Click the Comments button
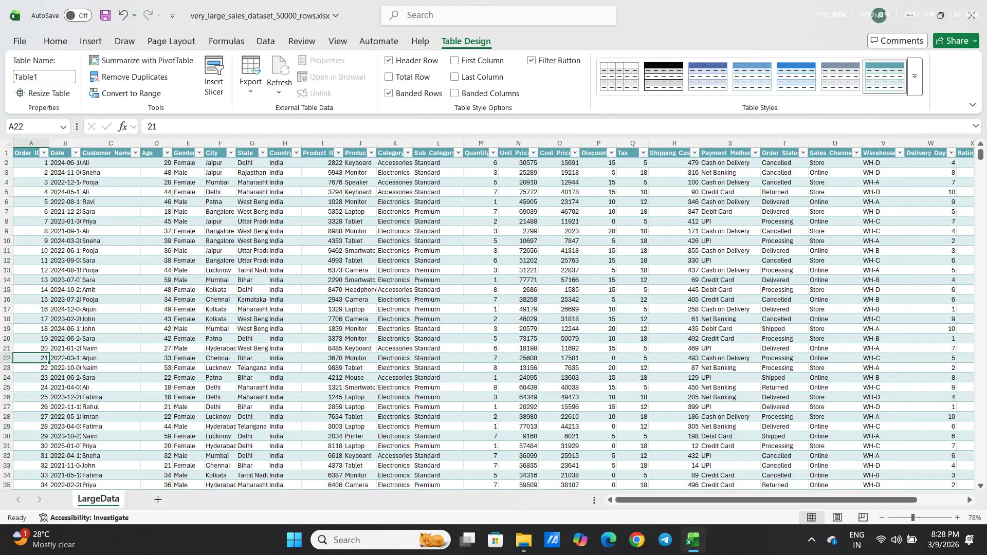987x555 pixels. (x=897, y=41)
